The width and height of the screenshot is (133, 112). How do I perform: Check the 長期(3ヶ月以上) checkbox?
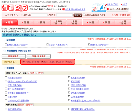[x=6, y=44]
